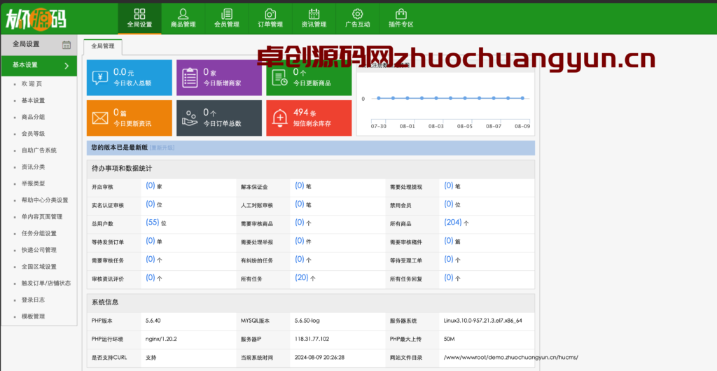Viewport: 717px width, 371px height.
Task: Click the 需要处理举报 count link
Action: [x=300, y=241]
